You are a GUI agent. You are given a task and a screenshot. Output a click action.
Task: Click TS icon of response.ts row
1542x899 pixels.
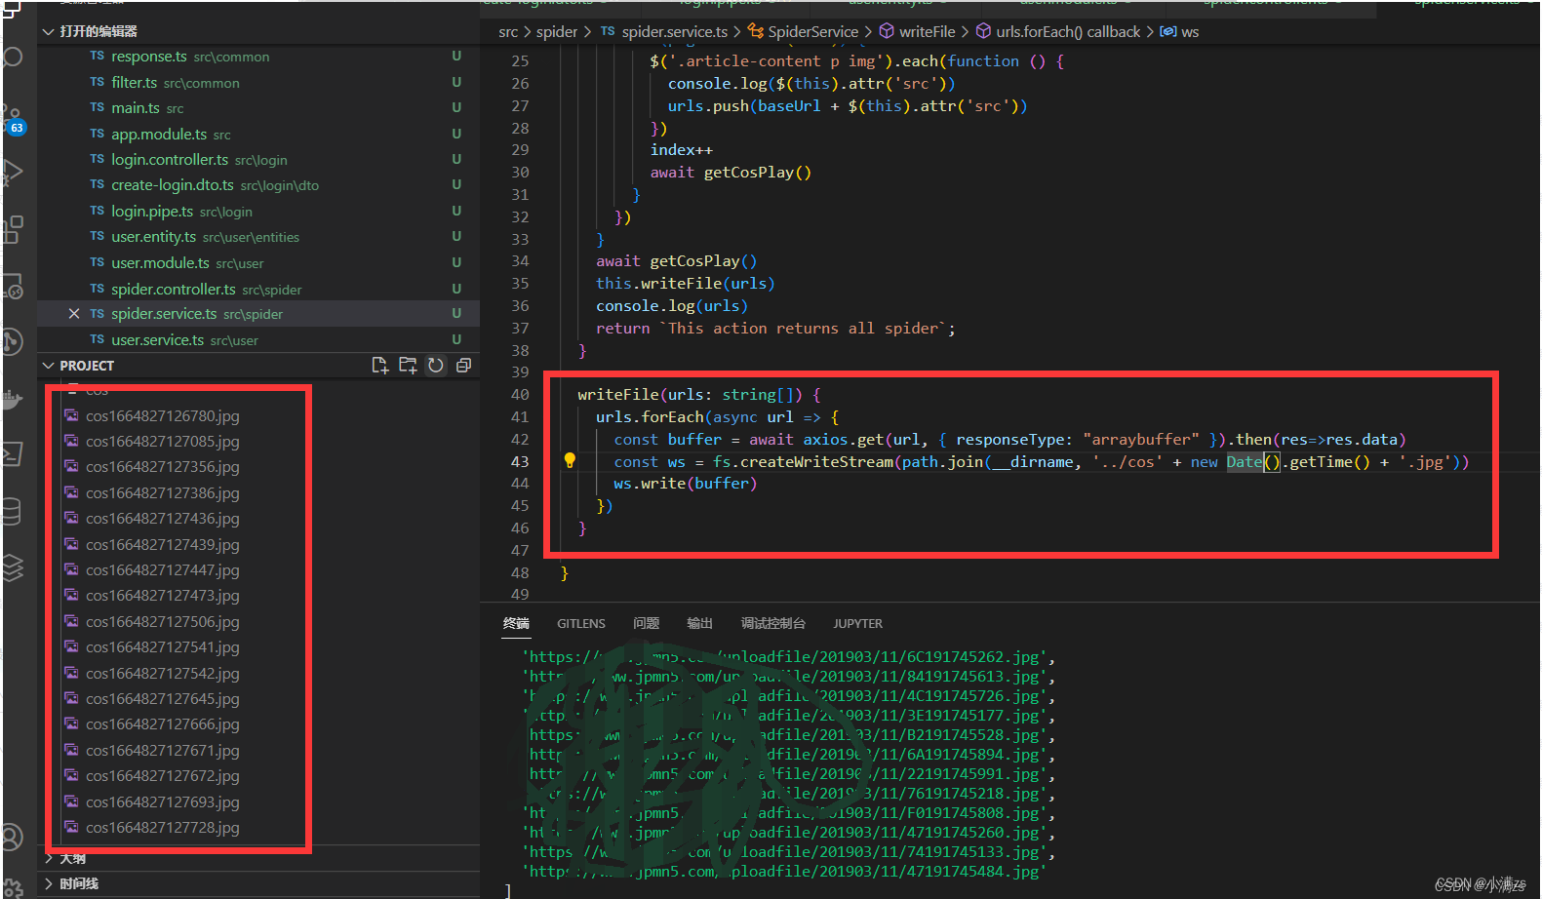tap(97, 56)
